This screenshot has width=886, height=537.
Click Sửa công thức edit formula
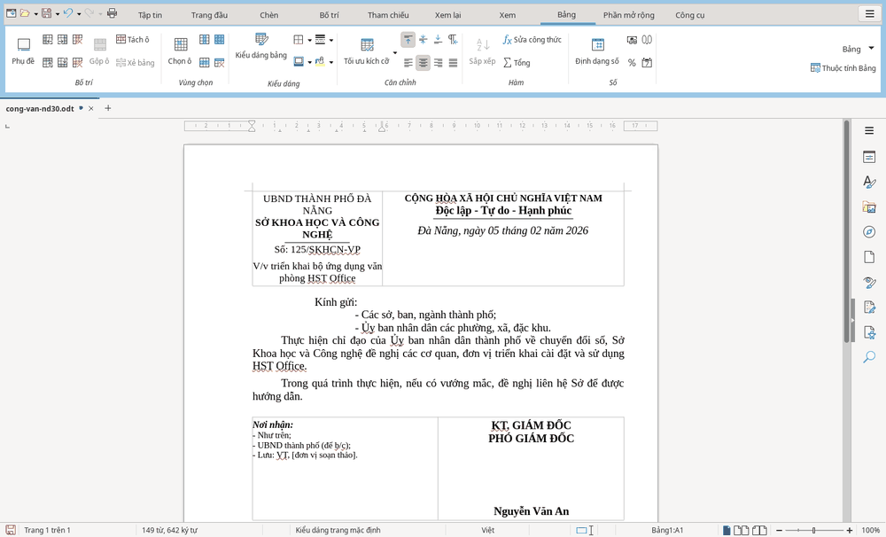[x=532, y=40]
